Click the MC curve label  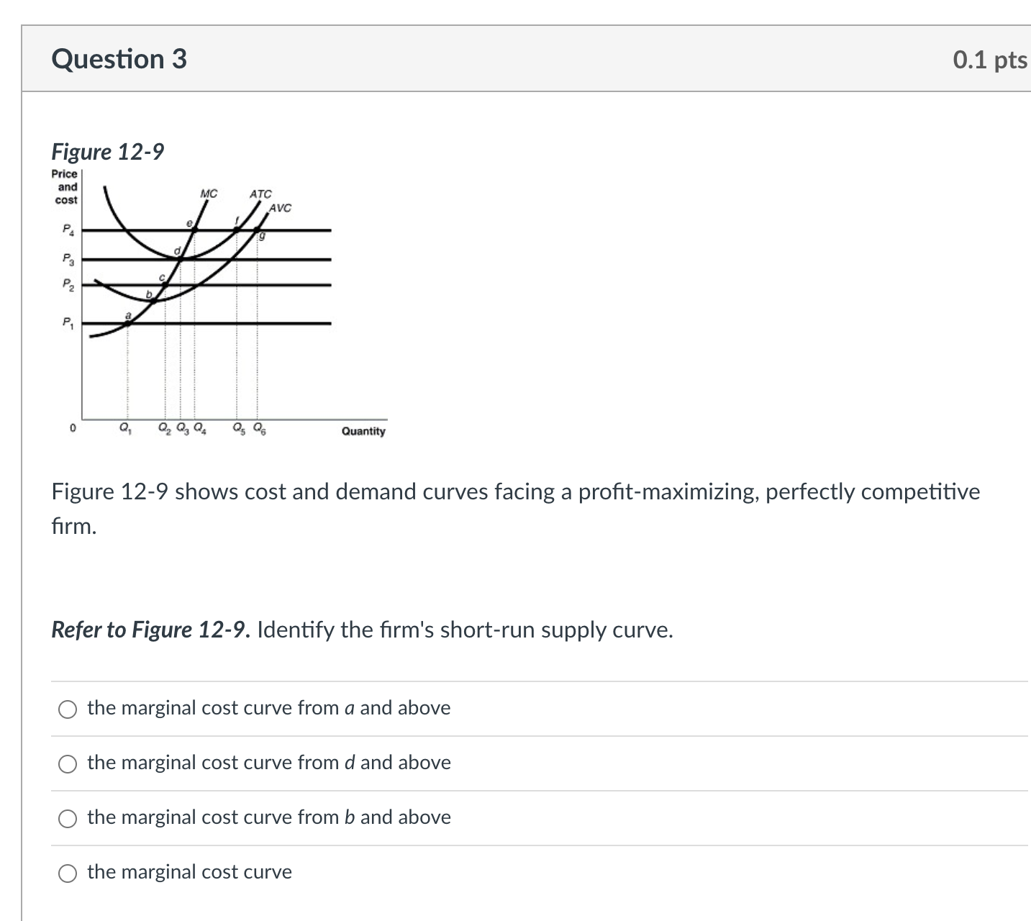[x=209, y=193]
